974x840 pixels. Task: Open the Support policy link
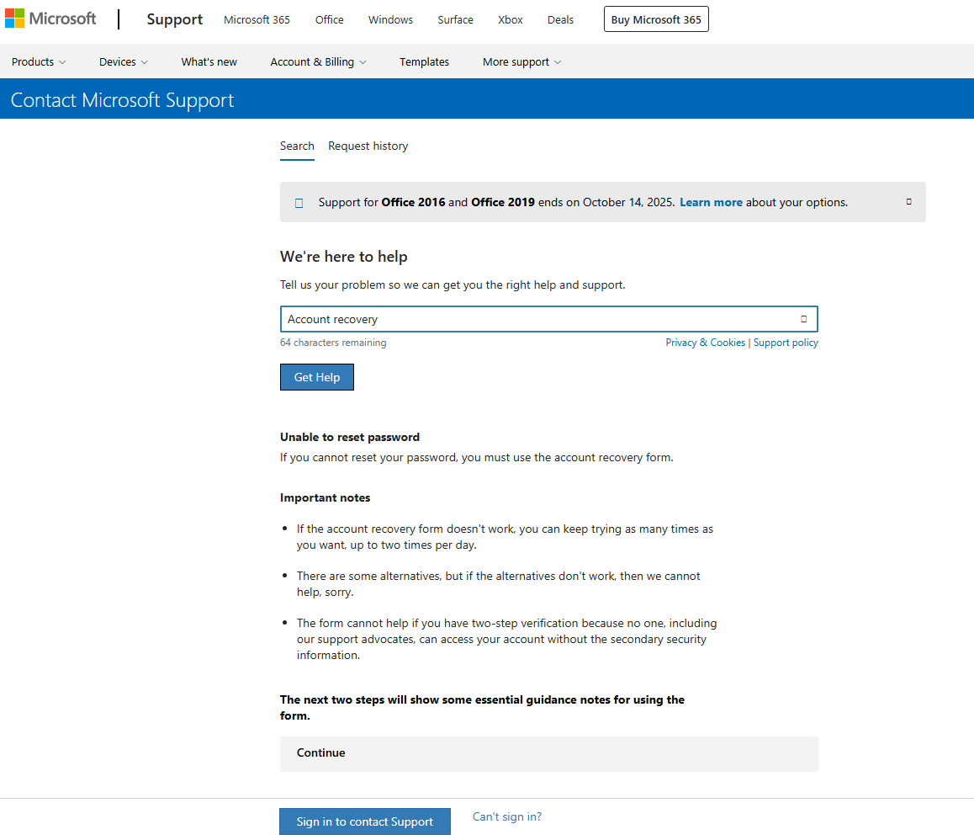pos(786,343)
